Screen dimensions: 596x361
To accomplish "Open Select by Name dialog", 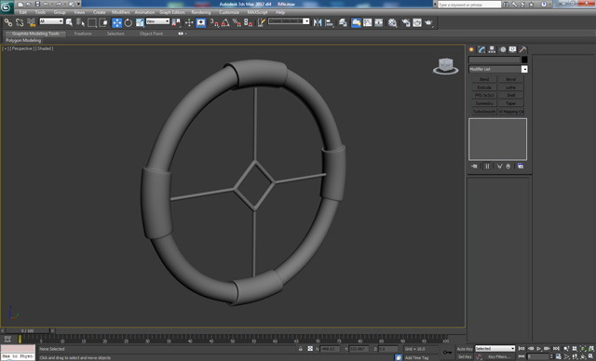I will point(80,22).
